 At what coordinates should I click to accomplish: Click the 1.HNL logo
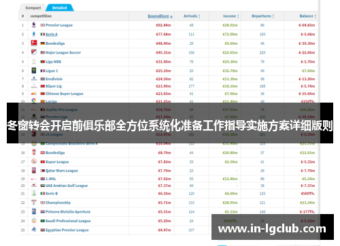[x=34, y=179]
